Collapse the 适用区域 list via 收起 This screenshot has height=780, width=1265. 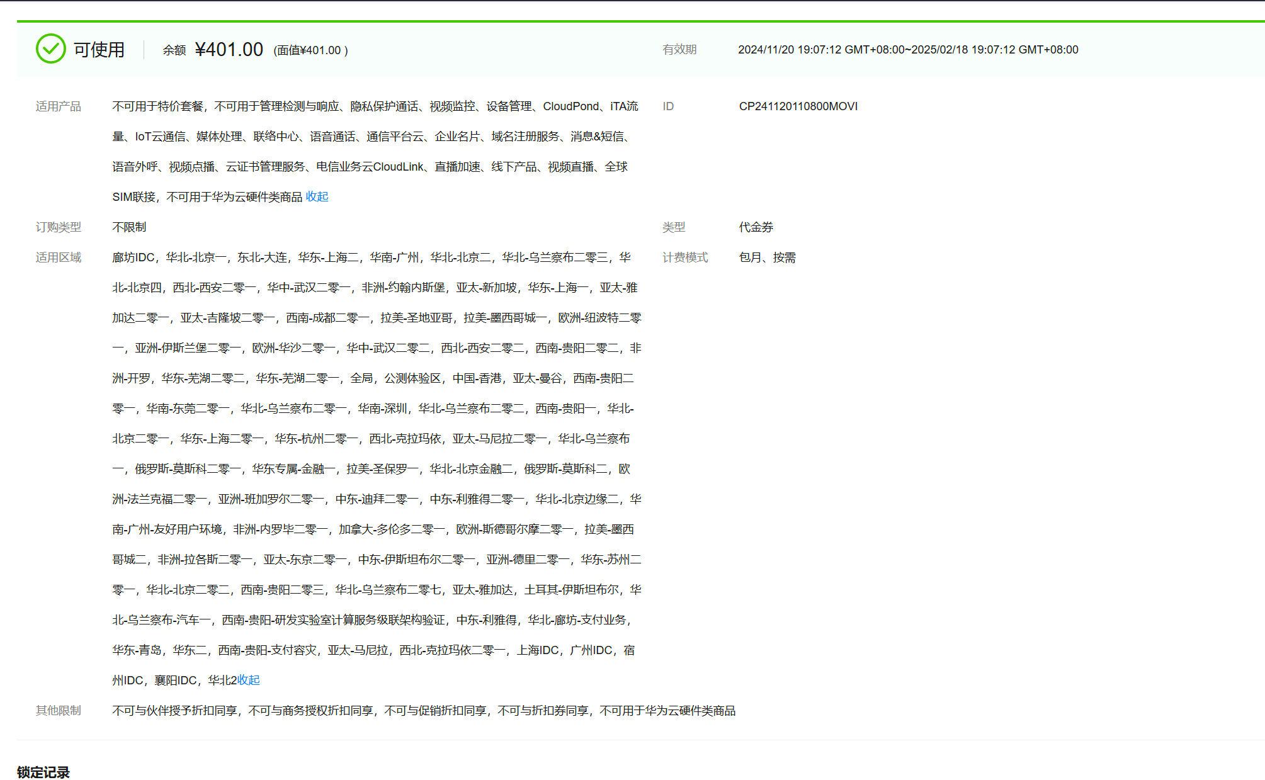point(248,680)
